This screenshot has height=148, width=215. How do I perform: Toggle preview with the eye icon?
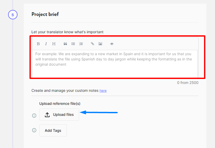pos(112,44)
